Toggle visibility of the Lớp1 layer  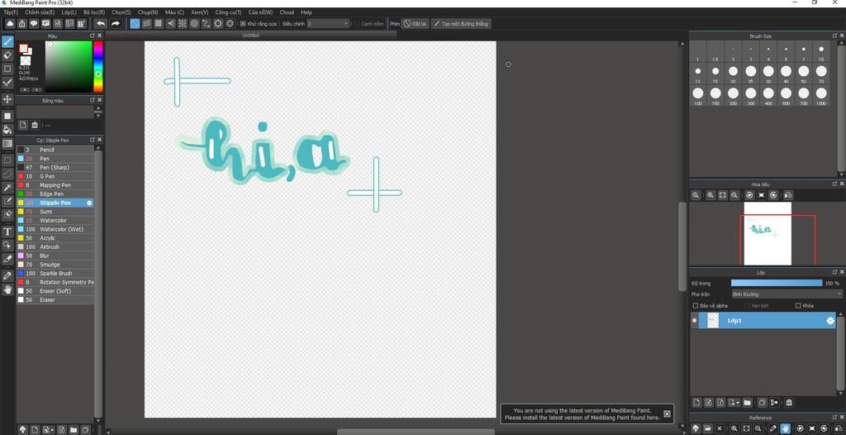coord(694,320)
